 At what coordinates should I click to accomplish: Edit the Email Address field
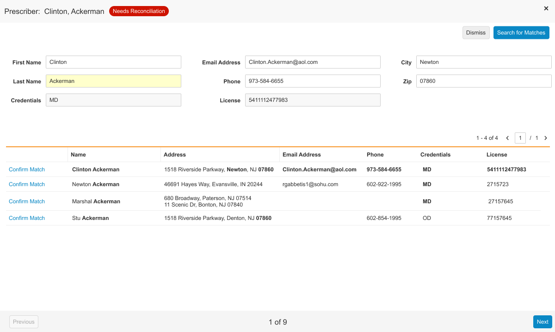point(312,62)
